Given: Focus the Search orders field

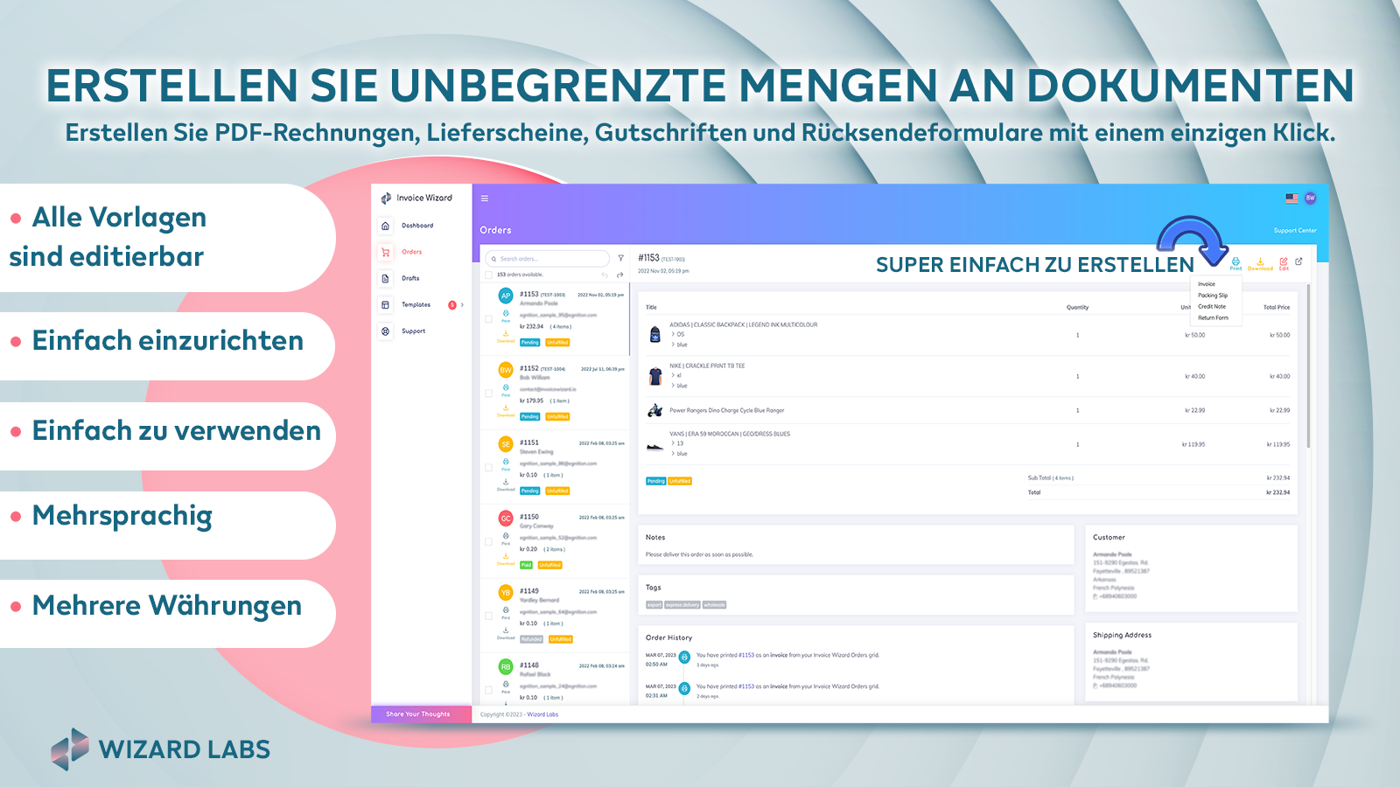Looking at the screenshot, I should [549, 259].
